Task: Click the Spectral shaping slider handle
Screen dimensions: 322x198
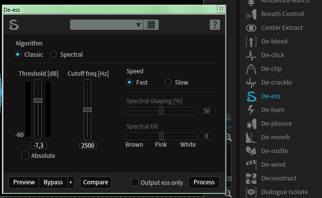Action: click(x=161, y=111)
